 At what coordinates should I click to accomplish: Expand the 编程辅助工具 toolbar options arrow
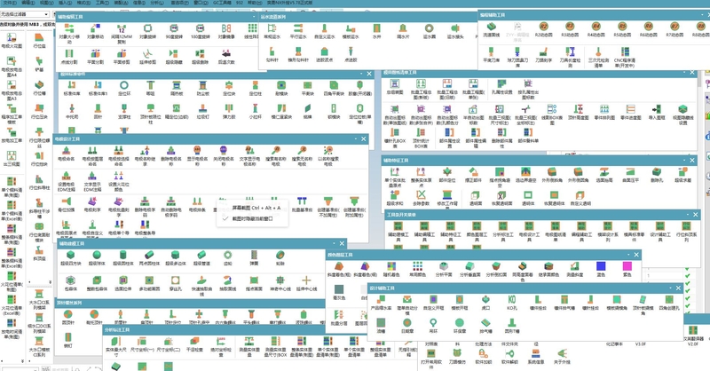[x=690, y=14]
